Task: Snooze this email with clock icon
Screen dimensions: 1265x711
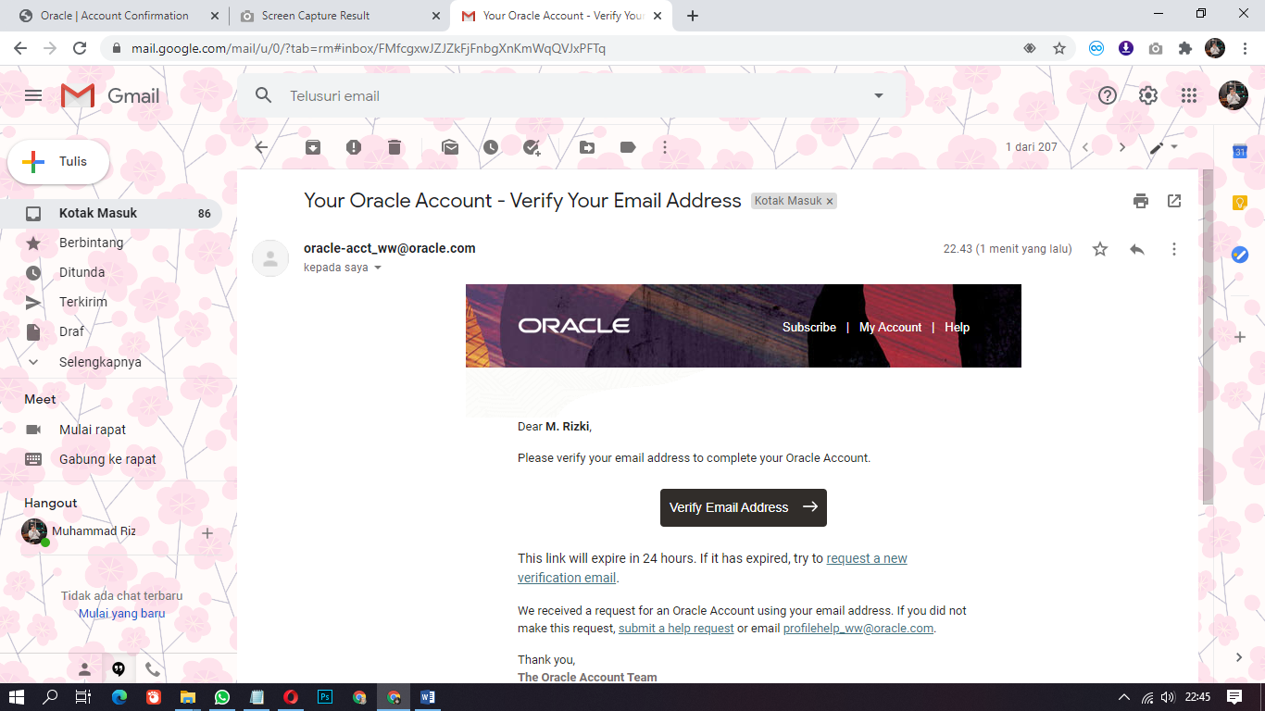Action: pyautogui.click(x=491, y=147)
